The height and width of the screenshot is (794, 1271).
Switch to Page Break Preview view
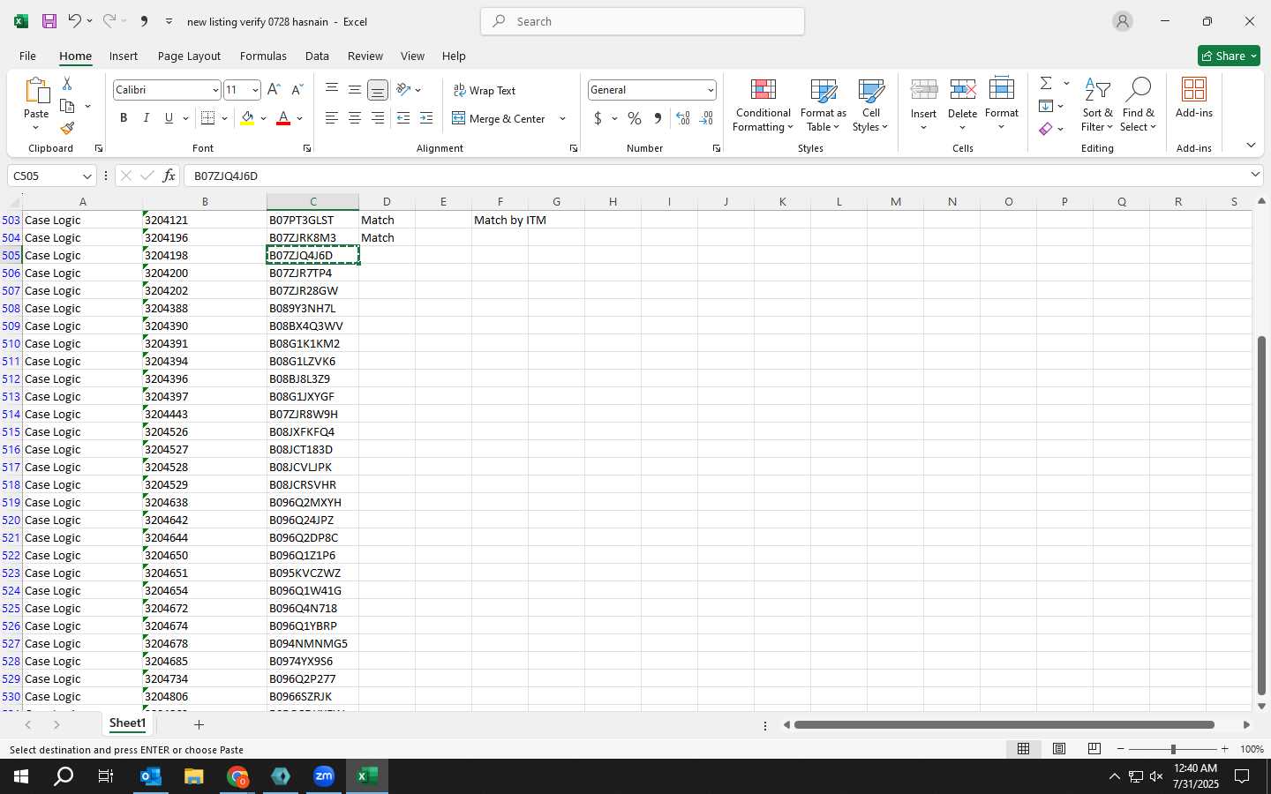1094,749
